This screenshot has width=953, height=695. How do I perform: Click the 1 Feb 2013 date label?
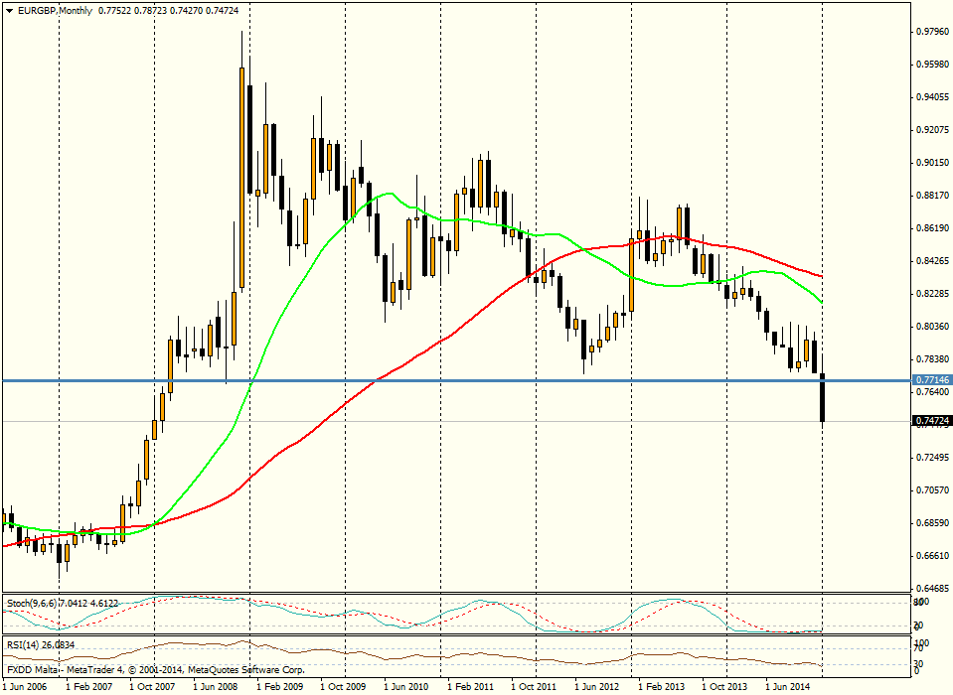tap(661, 686)
